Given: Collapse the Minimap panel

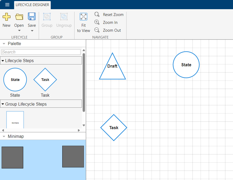Looking at the screenshot, I should pyautogui.click(x=4, y=137).
